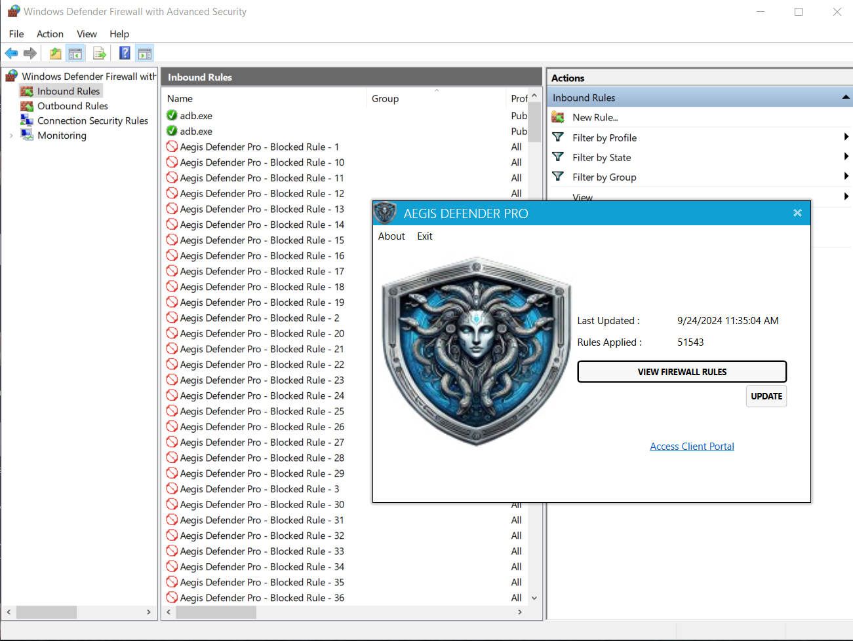Select Aegis Defender Pro - Blocked Rule - 27
Viewport: 853px width, 641px height.
pos(262,443)
